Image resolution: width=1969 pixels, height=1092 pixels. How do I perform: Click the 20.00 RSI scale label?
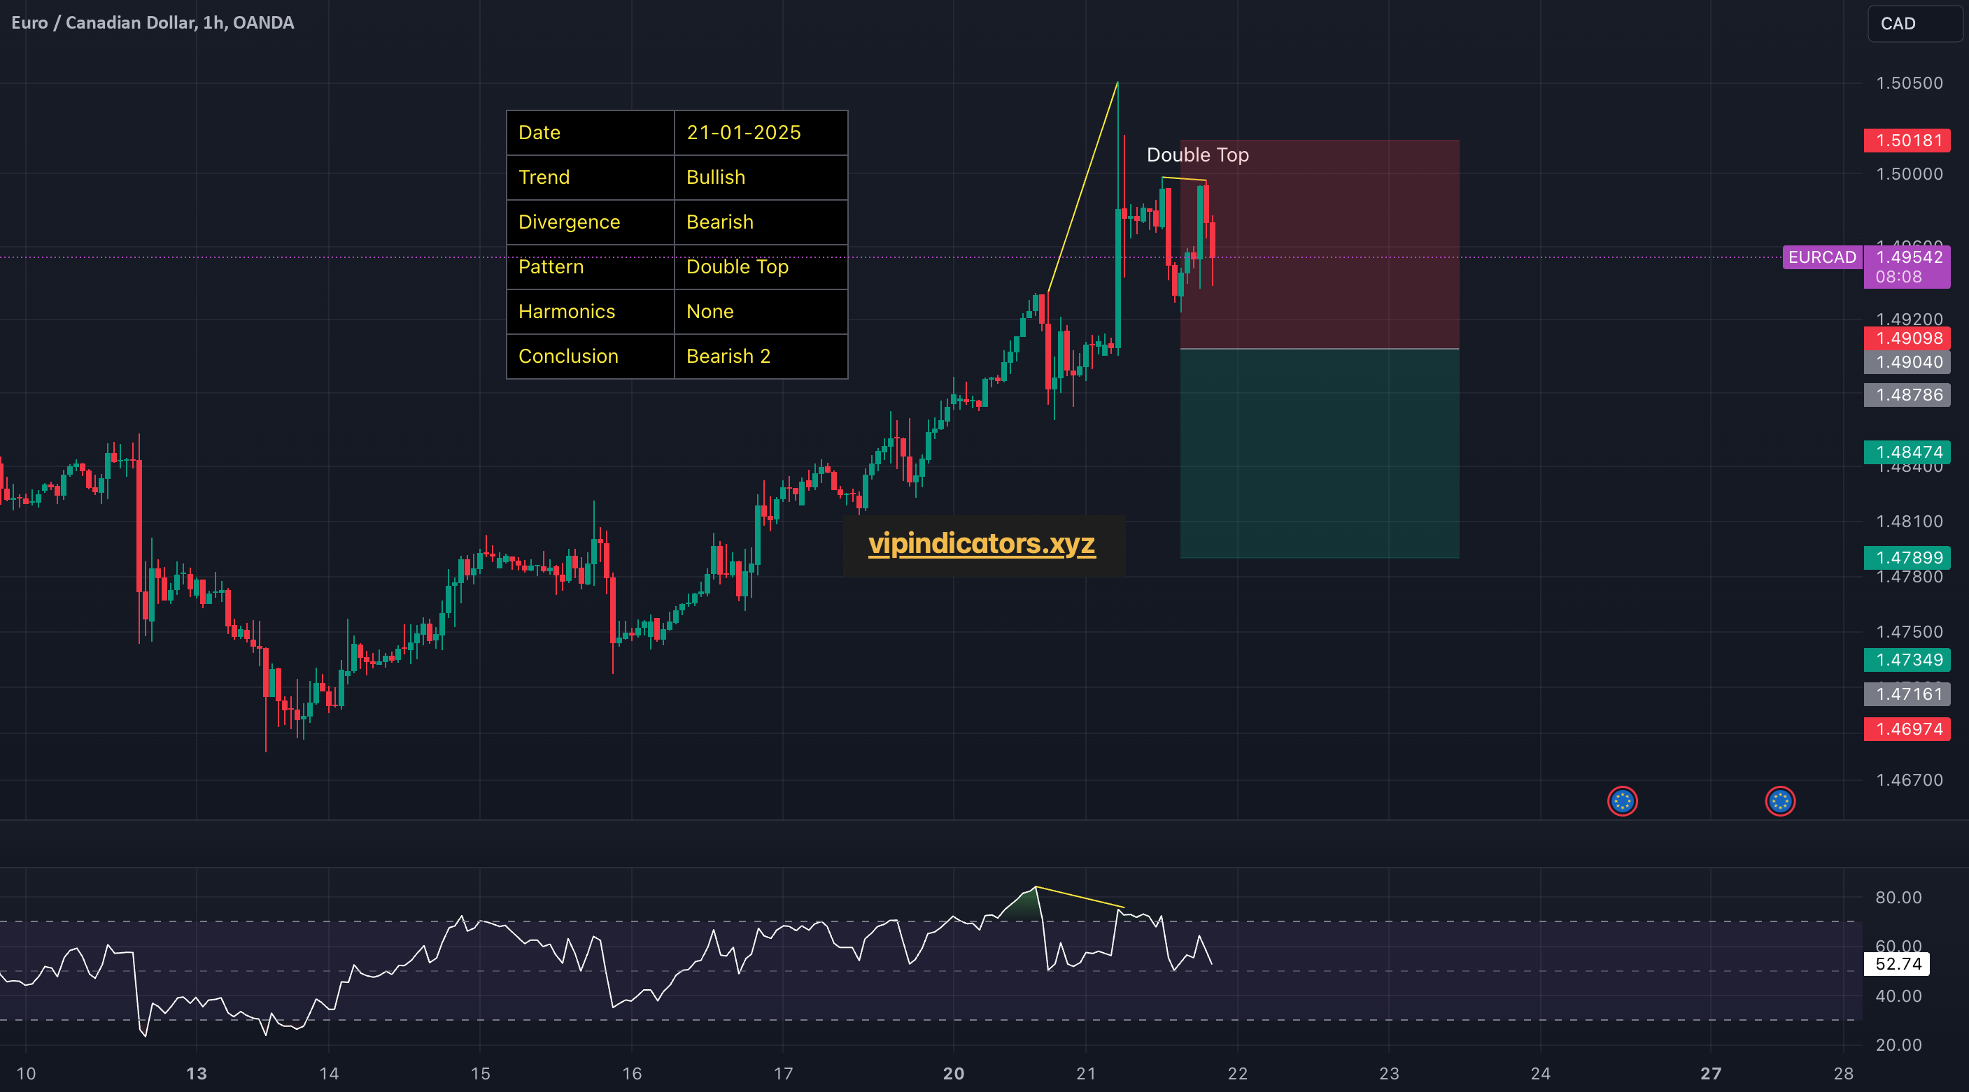(1898, 1044)
